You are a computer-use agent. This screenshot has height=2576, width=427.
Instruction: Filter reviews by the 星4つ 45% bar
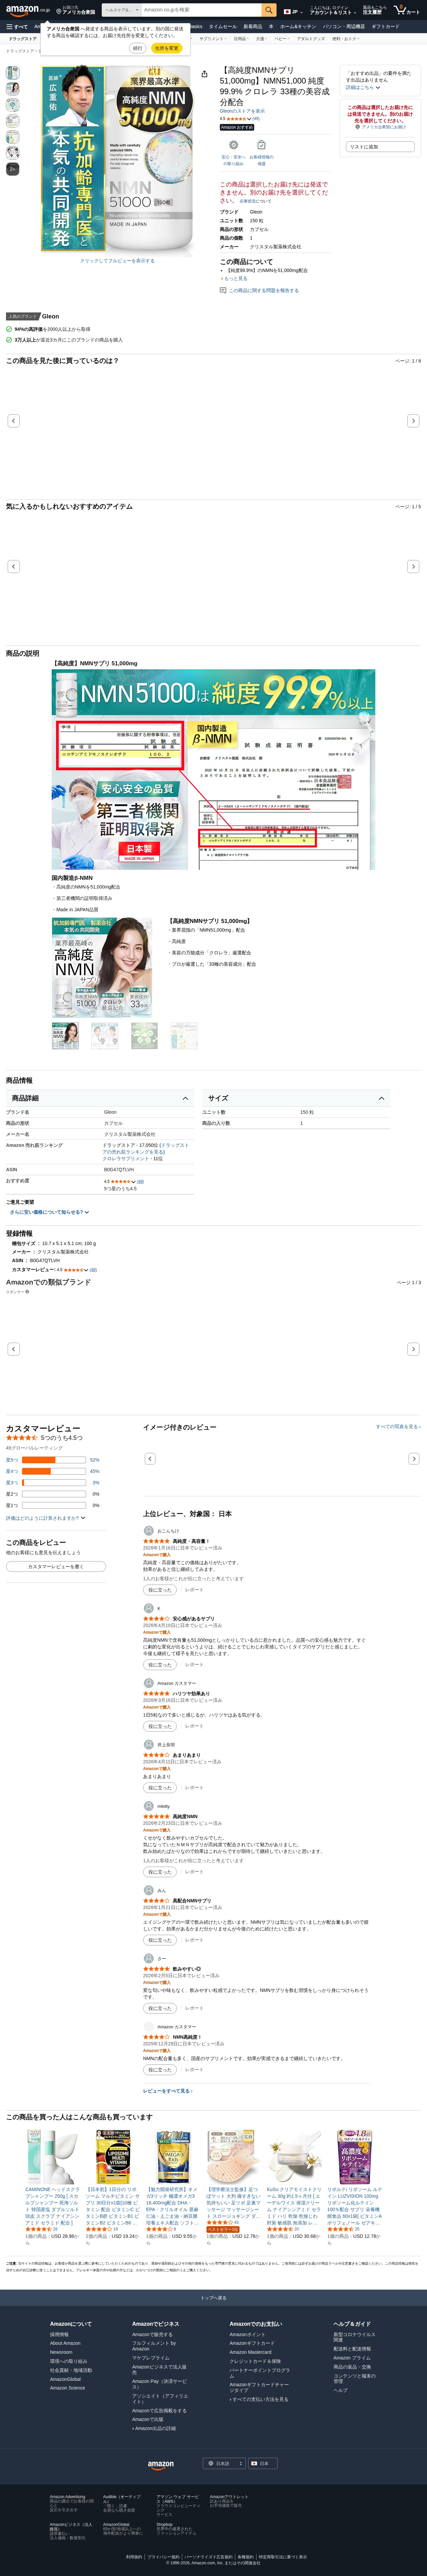click(53, 1471)
